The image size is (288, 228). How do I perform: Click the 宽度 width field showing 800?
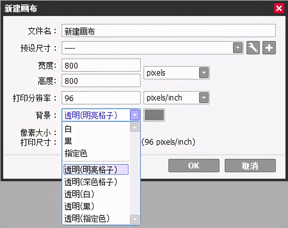pyautogui.click(x=101, y=65)
